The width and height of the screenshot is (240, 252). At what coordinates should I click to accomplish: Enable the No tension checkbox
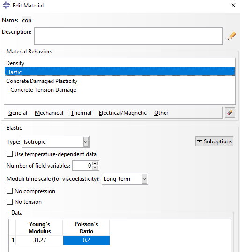(x=9, y=202)
